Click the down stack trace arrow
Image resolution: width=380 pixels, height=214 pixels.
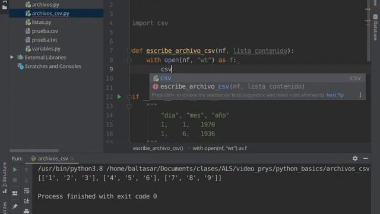(x=26, y=180)
